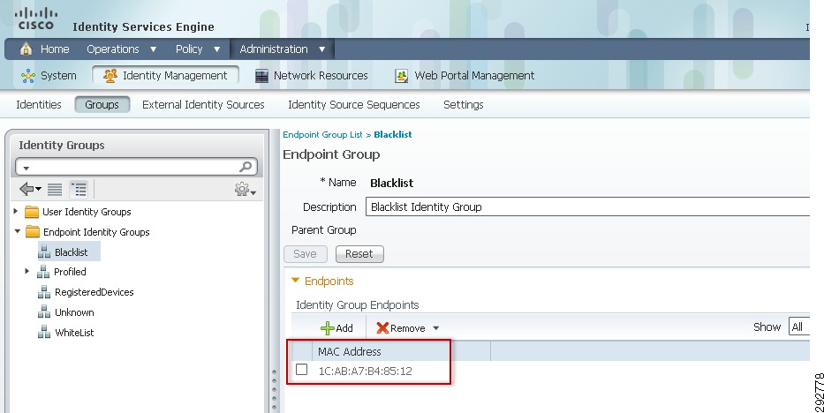Open the gear actions icon
Image resolution: width=824 pixels, height=413 pixels.
coord(242,189)
